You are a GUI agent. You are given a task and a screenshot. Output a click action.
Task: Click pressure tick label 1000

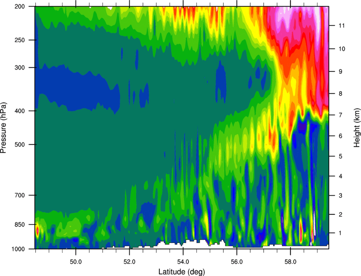click(18, 249)
